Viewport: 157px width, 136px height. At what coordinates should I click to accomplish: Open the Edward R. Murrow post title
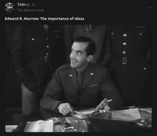click(x=45, y=19)
